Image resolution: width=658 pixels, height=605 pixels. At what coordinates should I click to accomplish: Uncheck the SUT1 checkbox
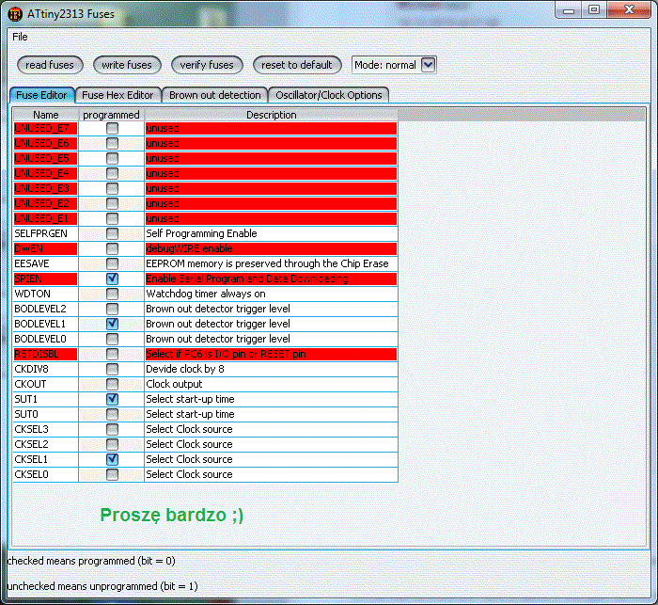(x=112, y=399)
